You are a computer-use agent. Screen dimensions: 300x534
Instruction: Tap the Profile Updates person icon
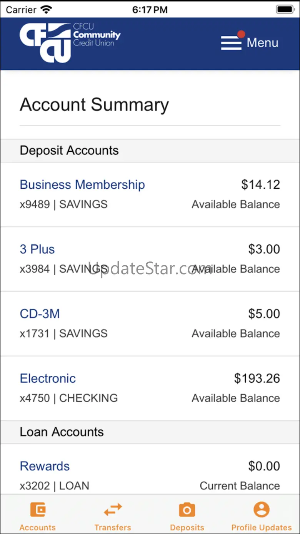[262, 510]
